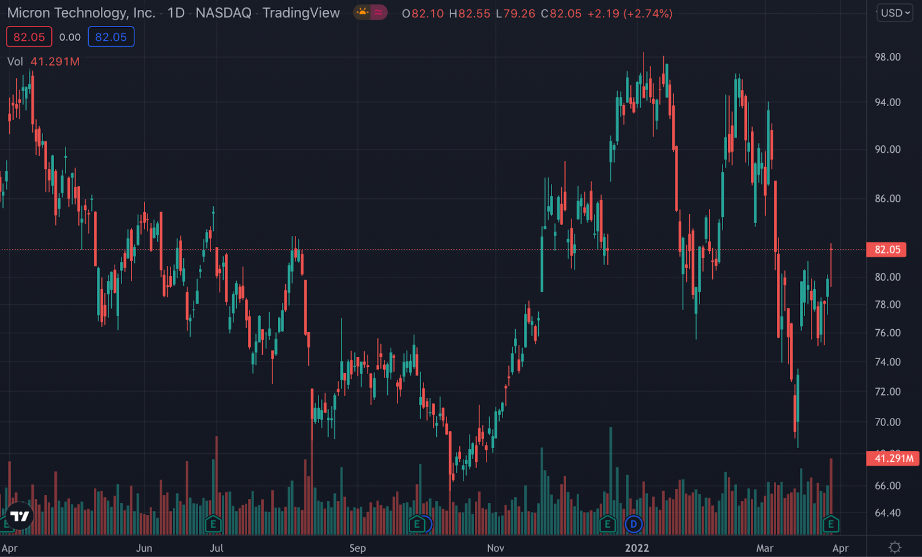Click the 78.00 price scale label
Viewport: 922px width, 557px height.
pyautogui.click(x=887, y=304)
